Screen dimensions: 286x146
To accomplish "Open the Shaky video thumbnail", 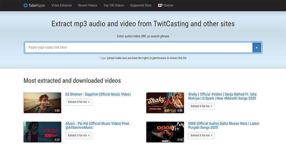I will [165, 103].
